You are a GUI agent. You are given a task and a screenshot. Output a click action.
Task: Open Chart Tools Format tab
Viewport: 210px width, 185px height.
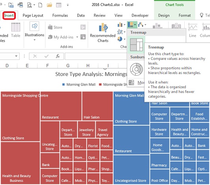(x=185, y=15)
